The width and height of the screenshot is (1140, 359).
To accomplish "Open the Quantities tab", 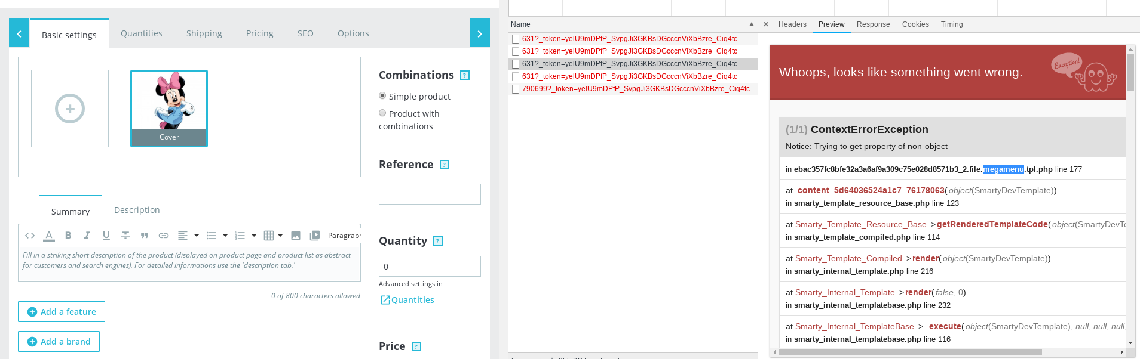I will 142,33.
